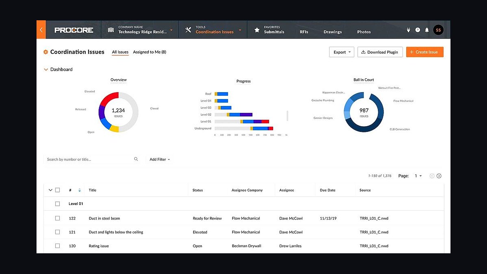Click the orange back arrow tab
The width and height of the screenshot is (487, 274).
point(41,30)
